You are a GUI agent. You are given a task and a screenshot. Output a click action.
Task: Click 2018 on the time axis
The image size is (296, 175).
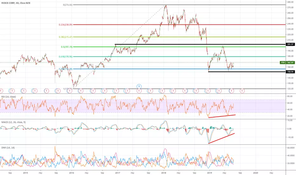[164, 173]
